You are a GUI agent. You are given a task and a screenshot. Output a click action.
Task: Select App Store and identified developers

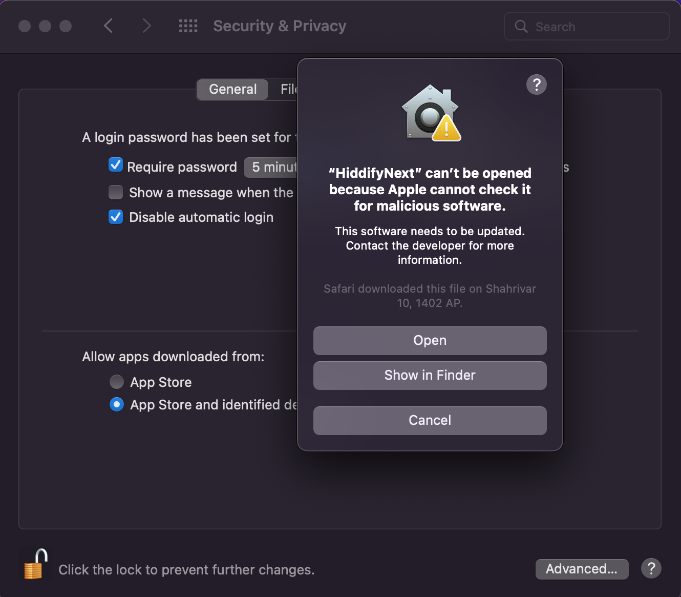116,404
